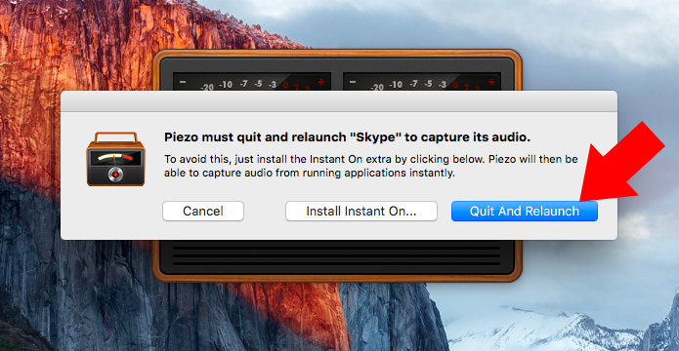
Task: Click the Quit And Relaunch button
Action: pyautogui.click(x=524, y=211)
